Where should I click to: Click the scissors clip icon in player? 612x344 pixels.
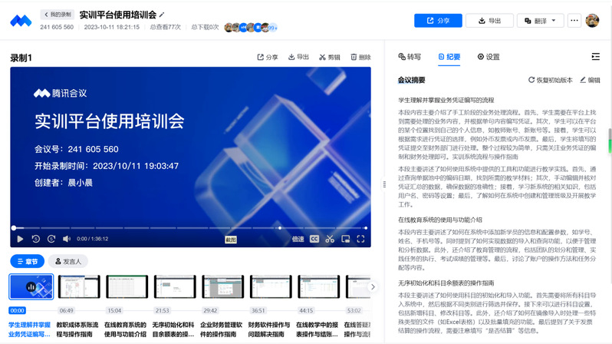point(330,239)
